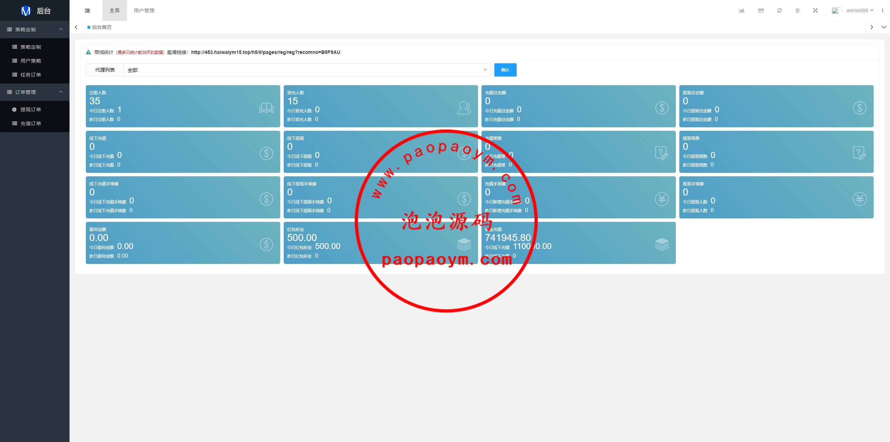Open 充值订单 in the sidebar
Viewport: 890px width, 442px height.
(31, 123)
